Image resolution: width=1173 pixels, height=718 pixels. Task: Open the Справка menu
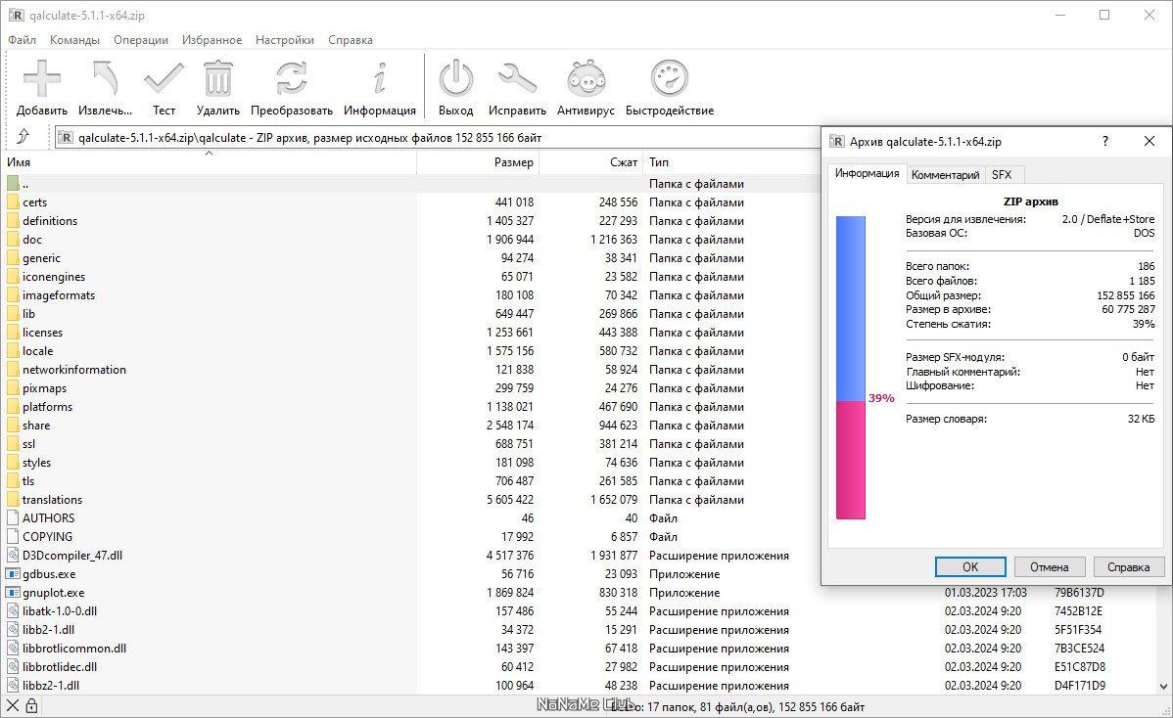(351, 39)
